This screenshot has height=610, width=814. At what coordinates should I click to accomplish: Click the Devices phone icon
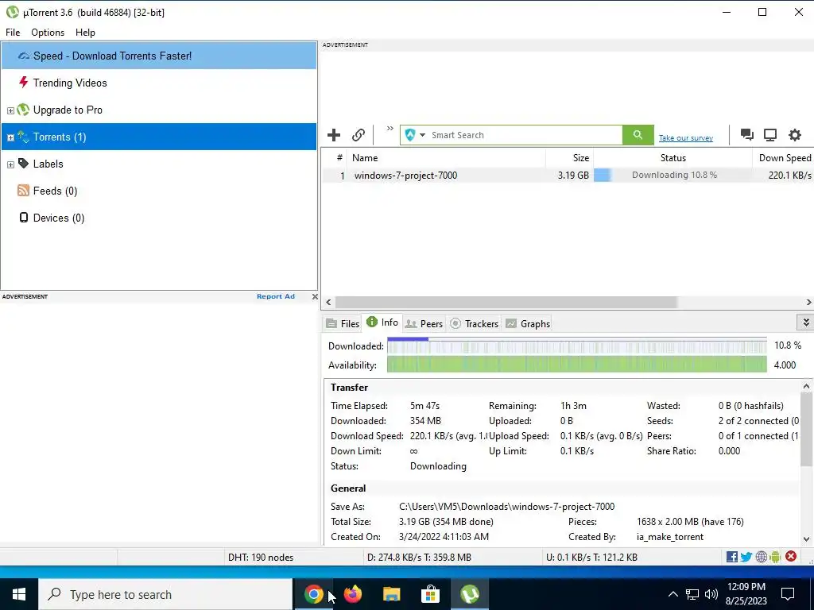23,218
